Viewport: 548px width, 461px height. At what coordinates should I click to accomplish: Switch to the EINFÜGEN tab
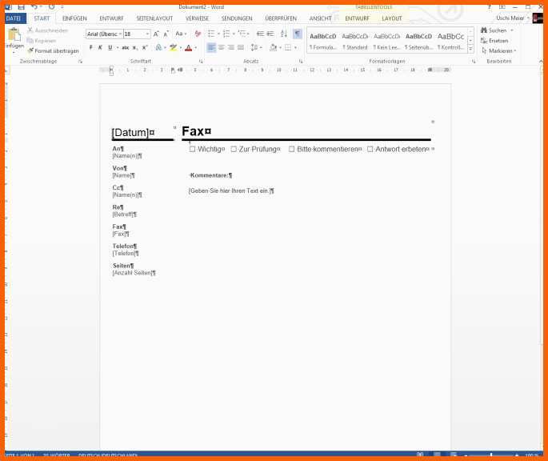[x=74, y=18]
